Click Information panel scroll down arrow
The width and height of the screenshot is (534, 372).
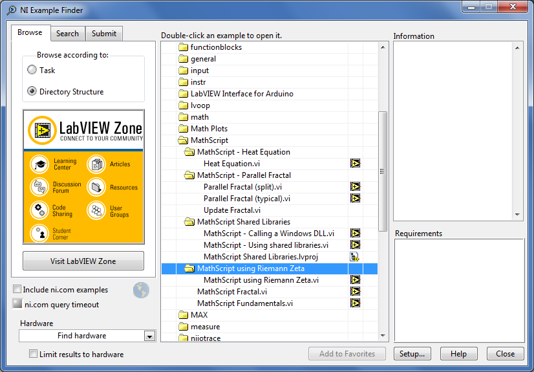517,215
